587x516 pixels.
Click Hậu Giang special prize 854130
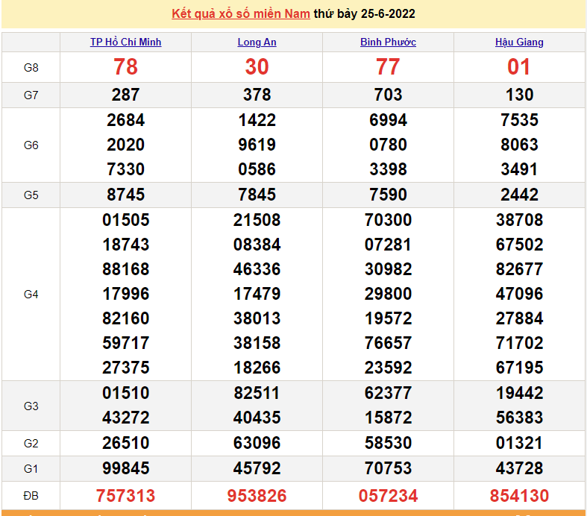point(519,496)
